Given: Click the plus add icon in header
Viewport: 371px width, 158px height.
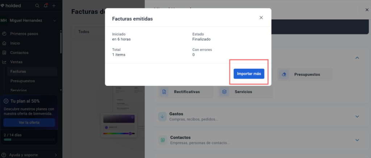Looking at the screenshot, I should tap(54, 6).
